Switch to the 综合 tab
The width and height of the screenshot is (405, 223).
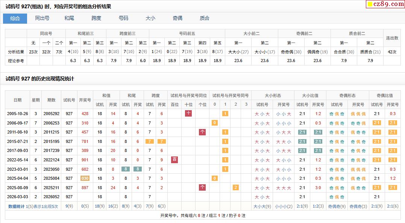pos(15,18)
